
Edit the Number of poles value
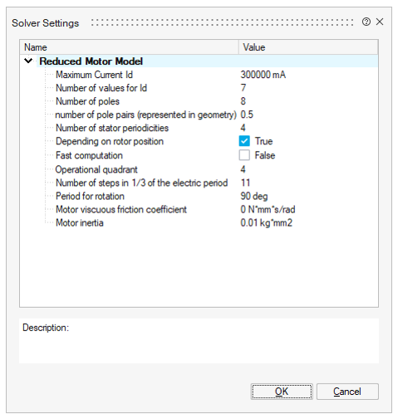[x=308, y=101]
